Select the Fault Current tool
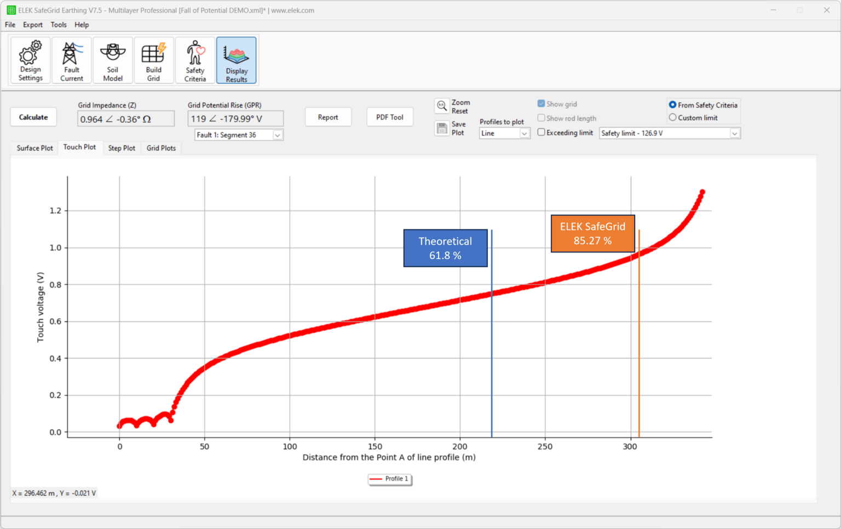This screenshot has height=529, width=841. [72, 60]
